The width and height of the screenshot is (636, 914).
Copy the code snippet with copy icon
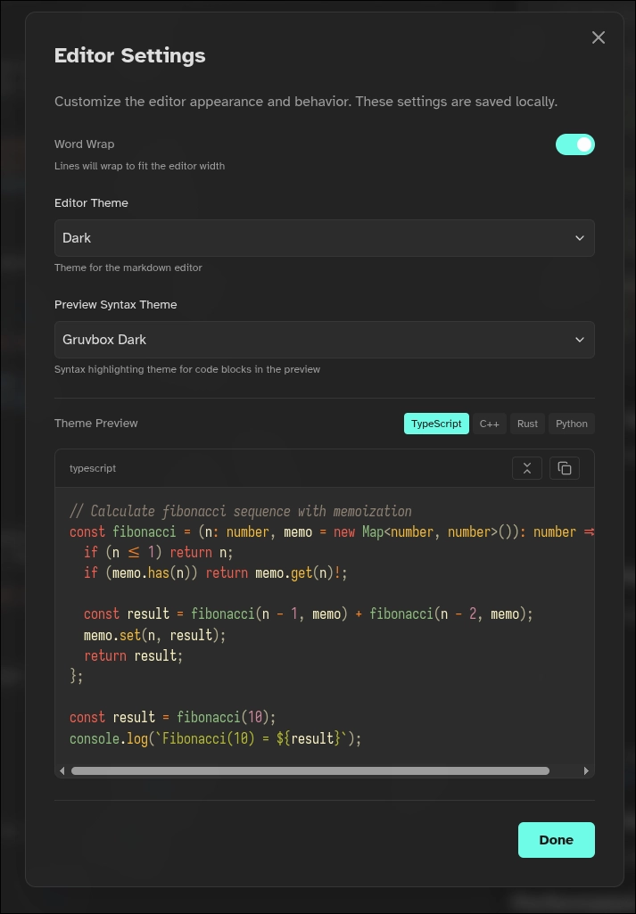coord(565,468)
